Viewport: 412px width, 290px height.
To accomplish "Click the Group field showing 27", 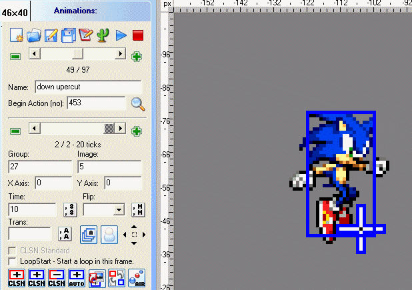I will point(40,167).
